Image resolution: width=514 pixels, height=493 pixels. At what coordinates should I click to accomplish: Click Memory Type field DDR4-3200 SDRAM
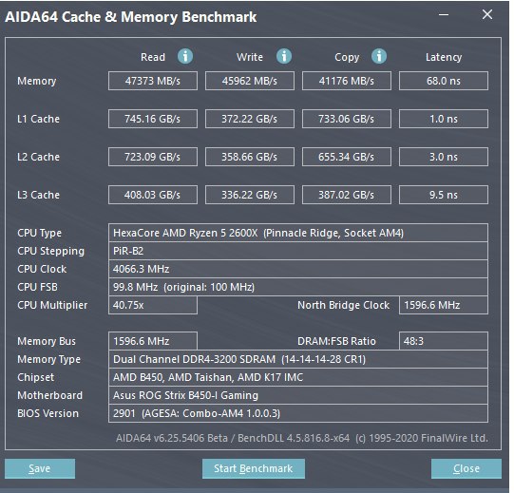[298, 359]
